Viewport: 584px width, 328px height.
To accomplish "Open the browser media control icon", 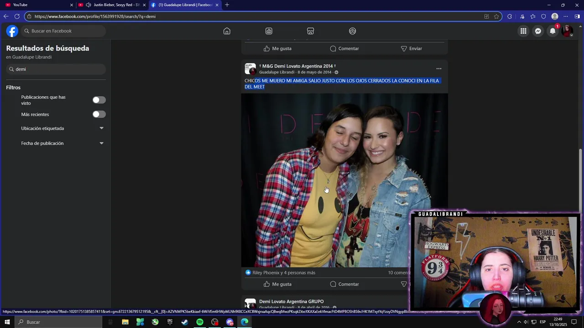I will point(522,16).
